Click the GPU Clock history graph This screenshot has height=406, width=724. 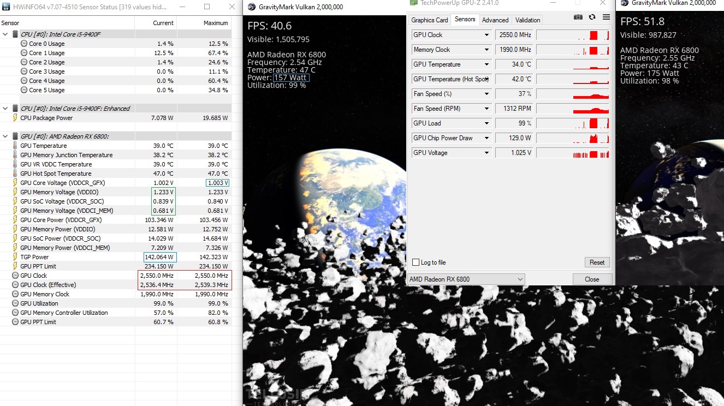point(573,35)
